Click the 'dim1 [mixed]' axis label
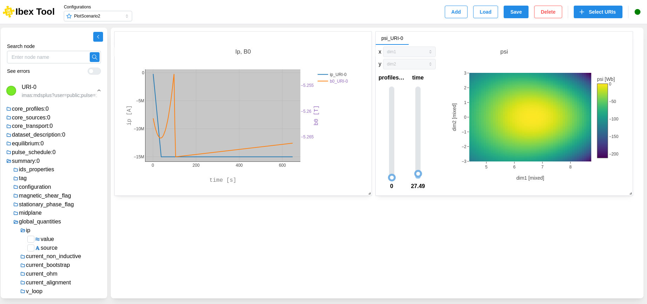Screen dimensions: 647x304 point(530,178)
